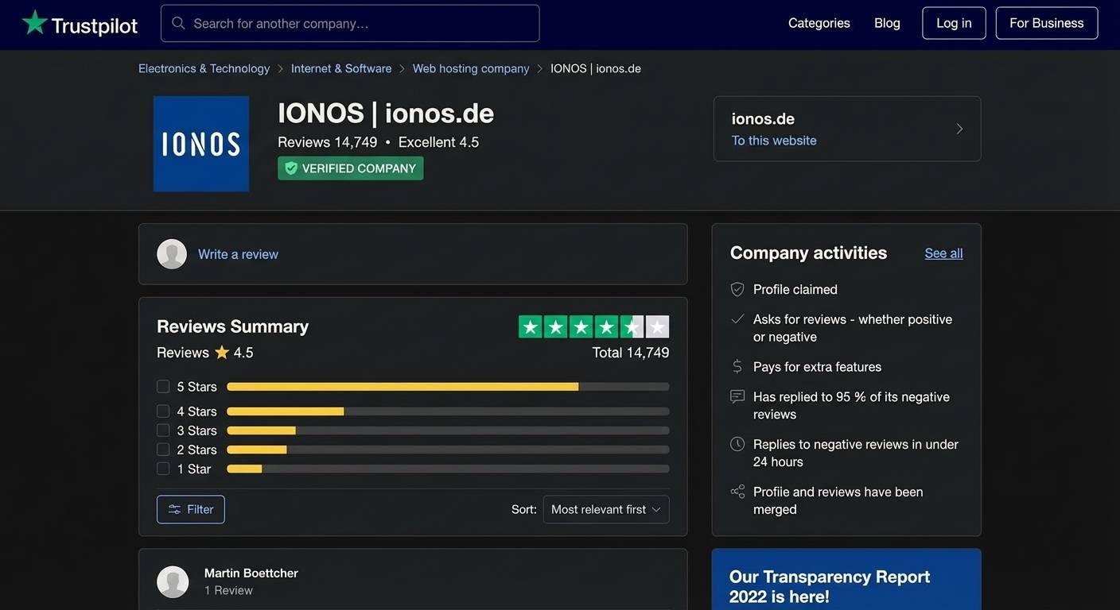Image resolution: width=1120 pixels, height=610 pixels.
Task: Check the 1 Star filter checkbox
Action: coord(163,468)
